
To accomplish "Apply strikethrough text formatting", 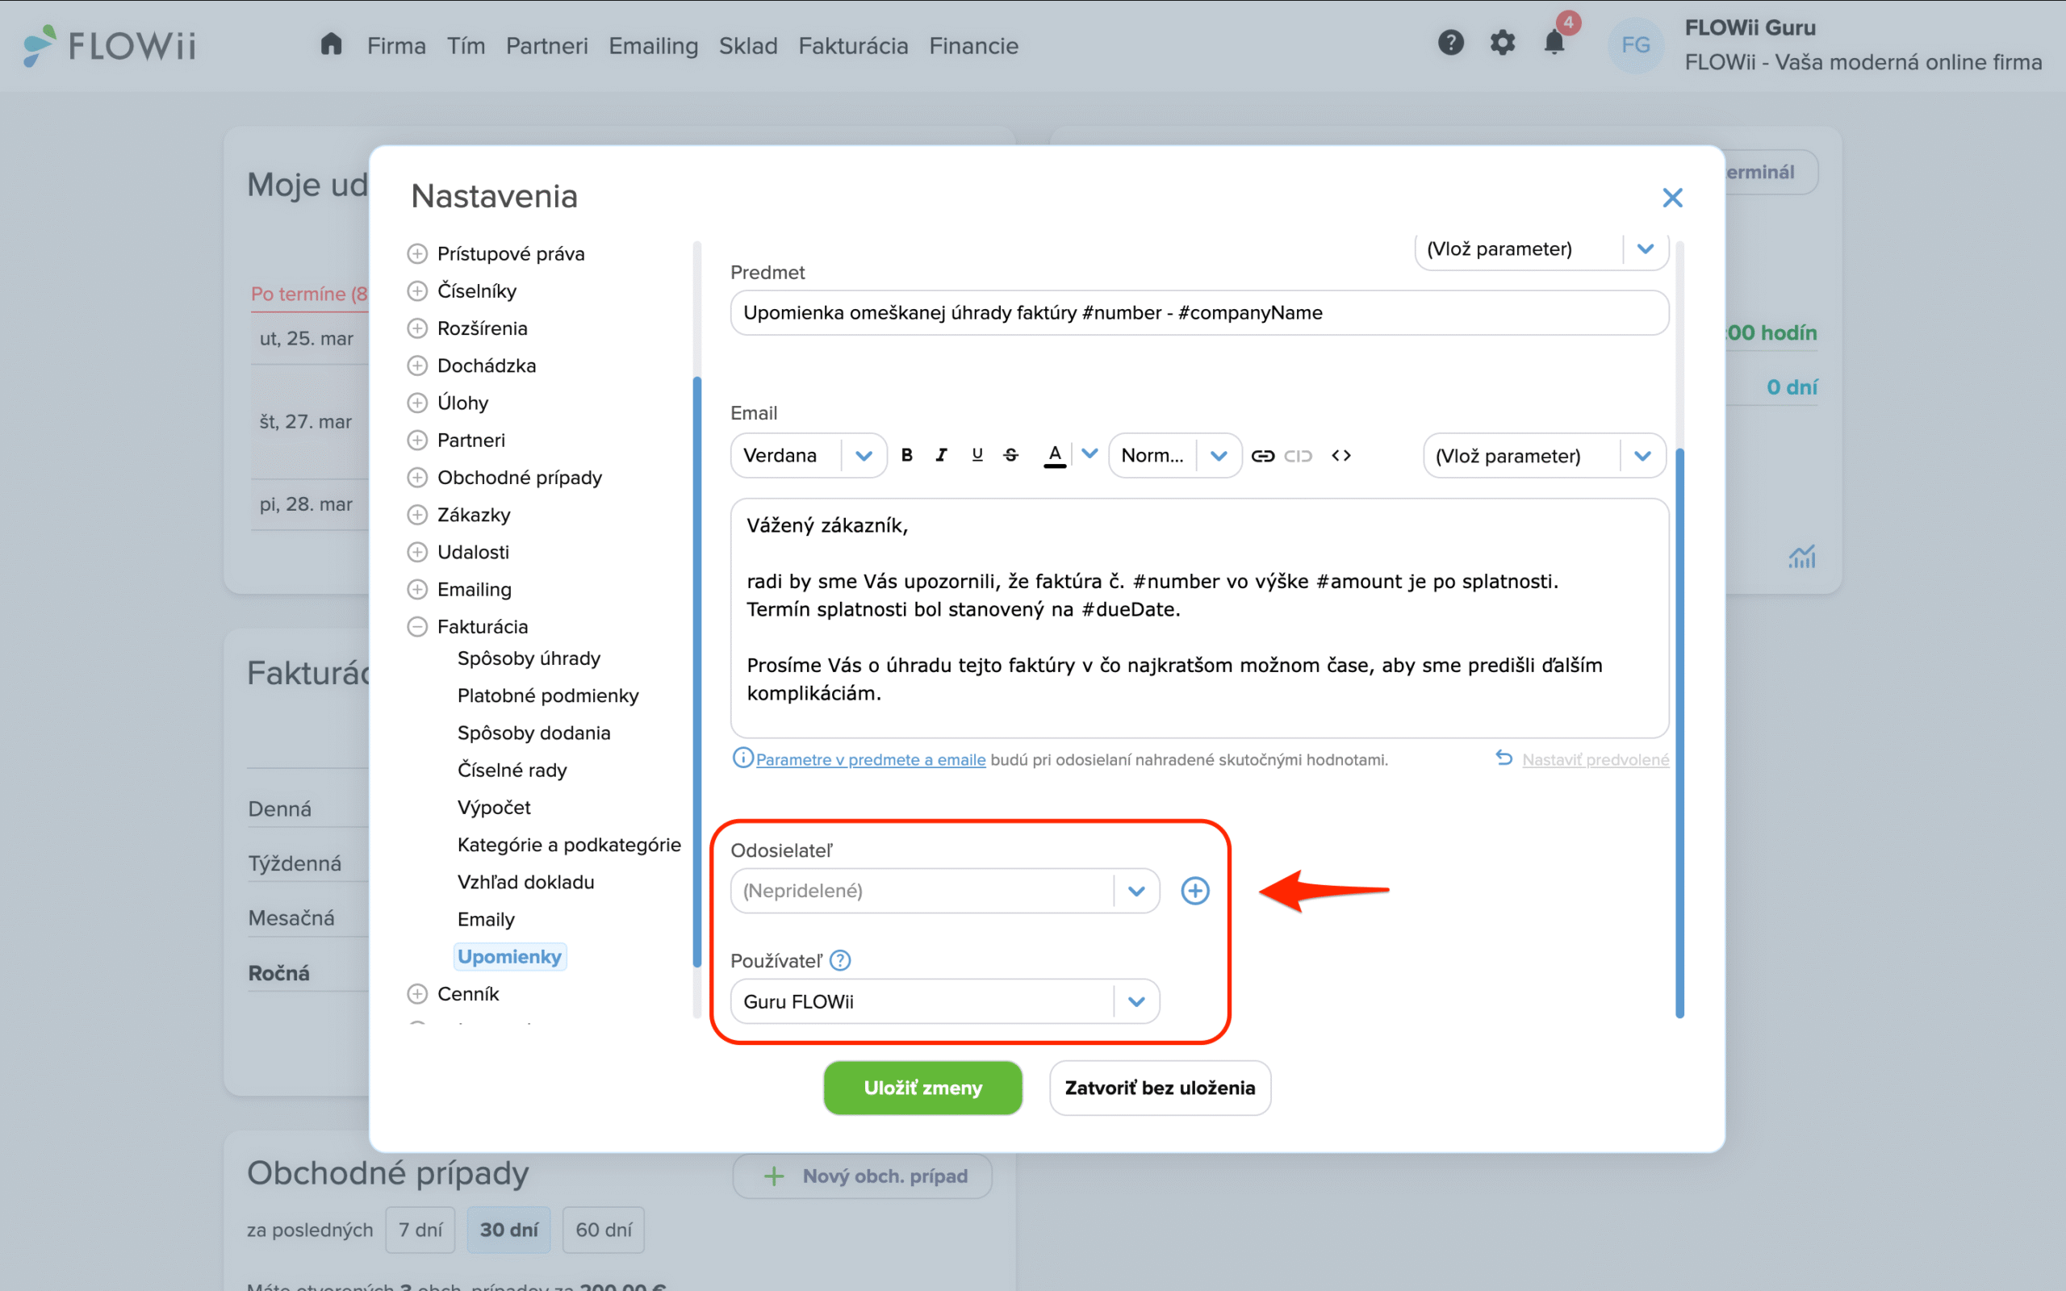I will (1010, 455).
